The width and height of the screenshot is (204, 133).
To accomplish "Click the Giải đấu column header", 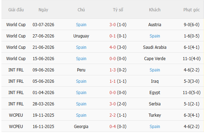I will (16, 10).
